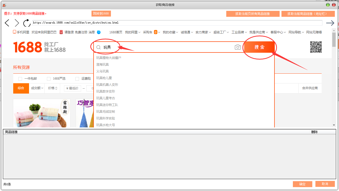Click the search box containing 玩具

coord(168,47)
